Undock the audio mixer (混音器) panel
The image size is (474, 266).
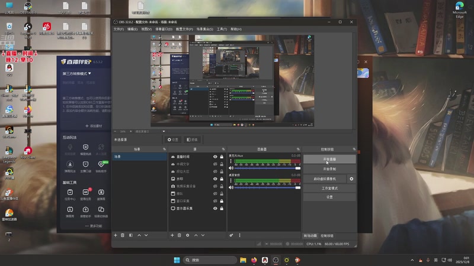298,150
